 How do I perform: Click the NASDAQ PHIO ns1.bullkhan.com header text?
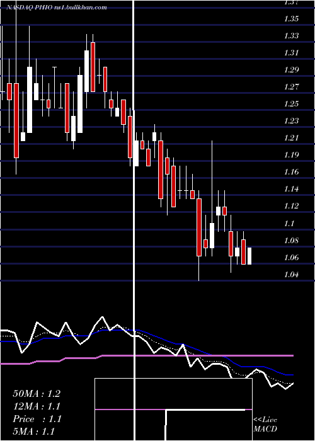[57, 8]
